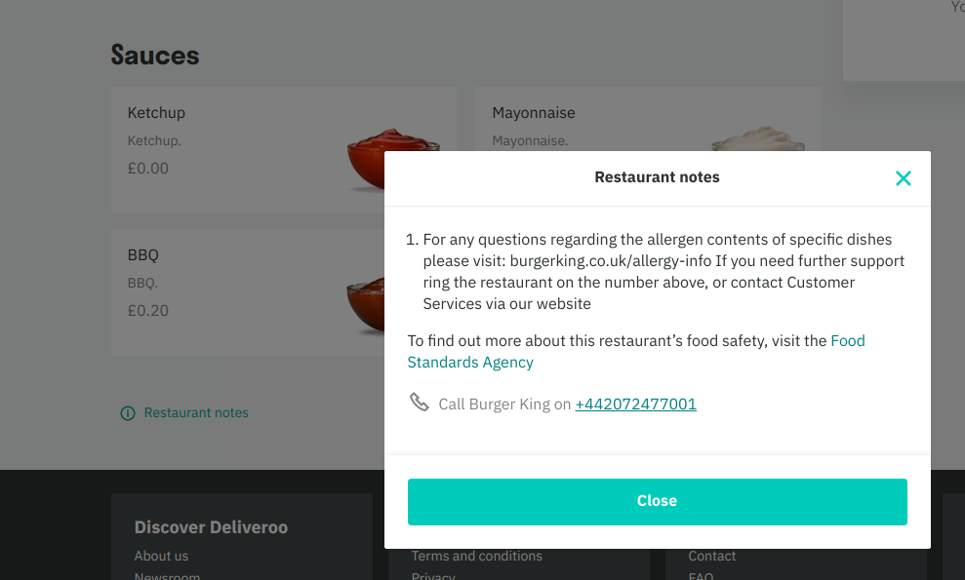
Task: Close the Restaurant notes with the teal X icon
Action: pos(903,178)
